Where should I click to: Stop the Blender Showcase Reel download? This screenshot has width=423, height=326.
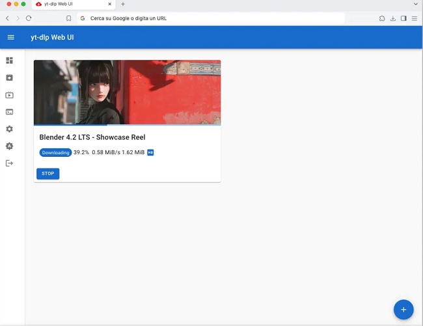point(48,174)
